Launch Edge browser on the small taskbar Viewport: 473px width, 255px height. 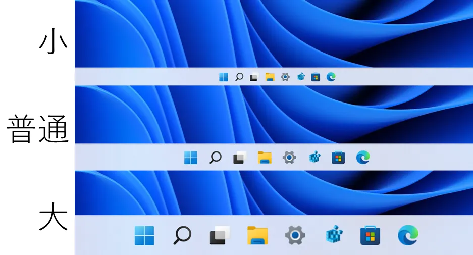[331, 77]
